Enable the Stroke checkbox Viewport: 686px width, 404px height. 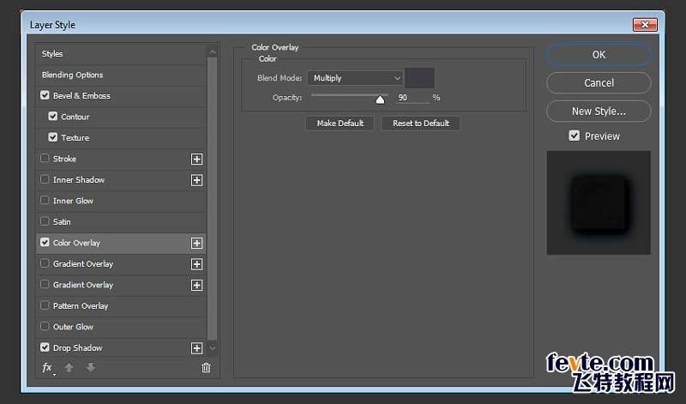[45, 158]
